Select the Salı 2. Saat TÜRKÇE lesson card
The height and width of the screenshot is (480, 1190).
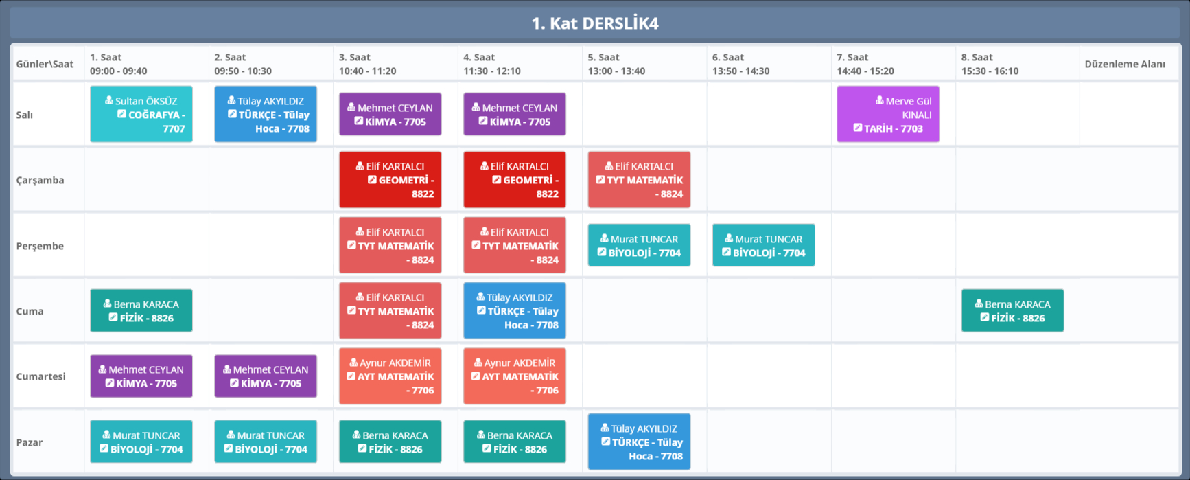coord(266,115)
